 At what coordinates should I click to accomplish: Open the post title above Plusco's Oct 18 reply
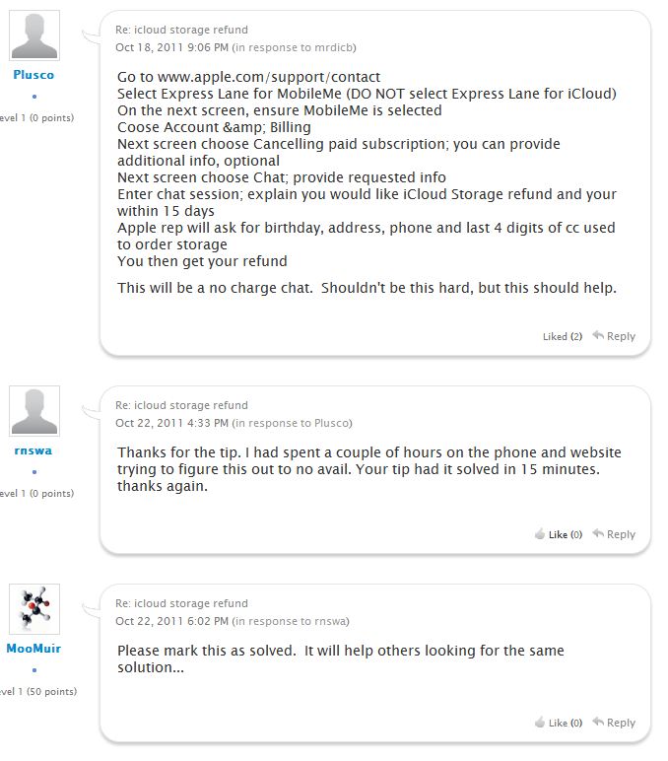(181, 30)
